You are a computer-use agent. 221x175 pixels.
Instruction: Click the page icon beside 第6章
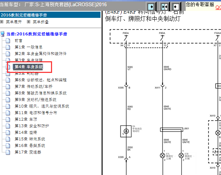8,80
